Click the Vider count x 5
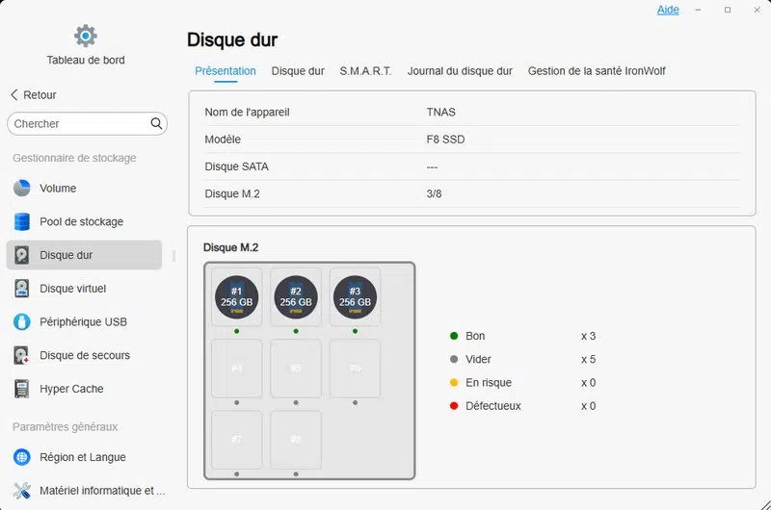This screenshot has width=771, height=510. [589, 359]
